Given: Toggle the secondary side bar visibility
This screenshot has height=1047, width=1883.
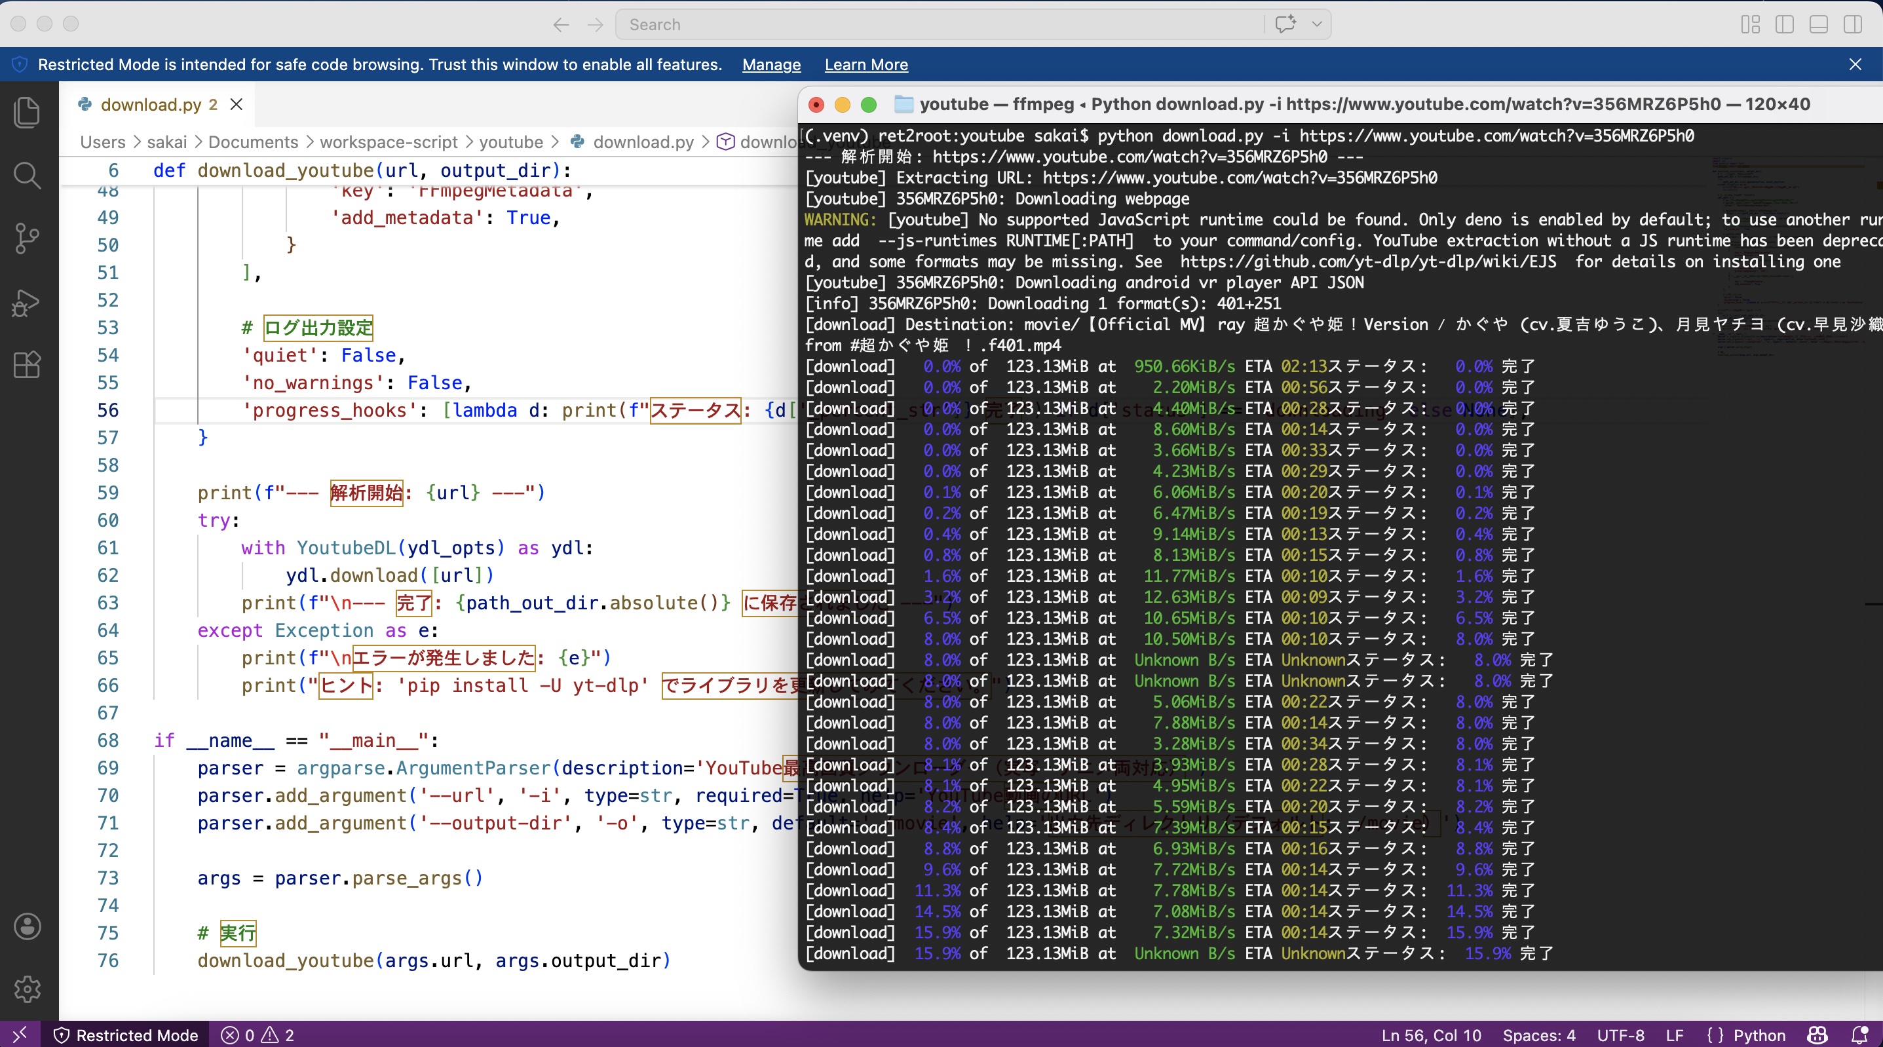Looking at the screenshot, I should pos(1853,24).
